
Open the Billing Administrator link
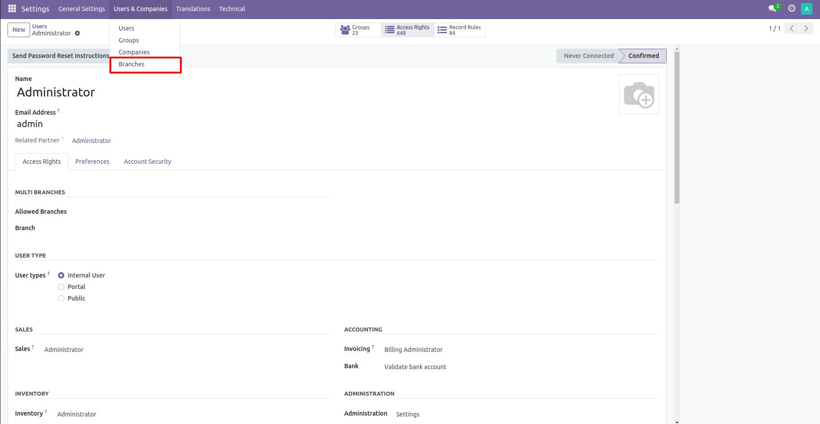point(413,349)
